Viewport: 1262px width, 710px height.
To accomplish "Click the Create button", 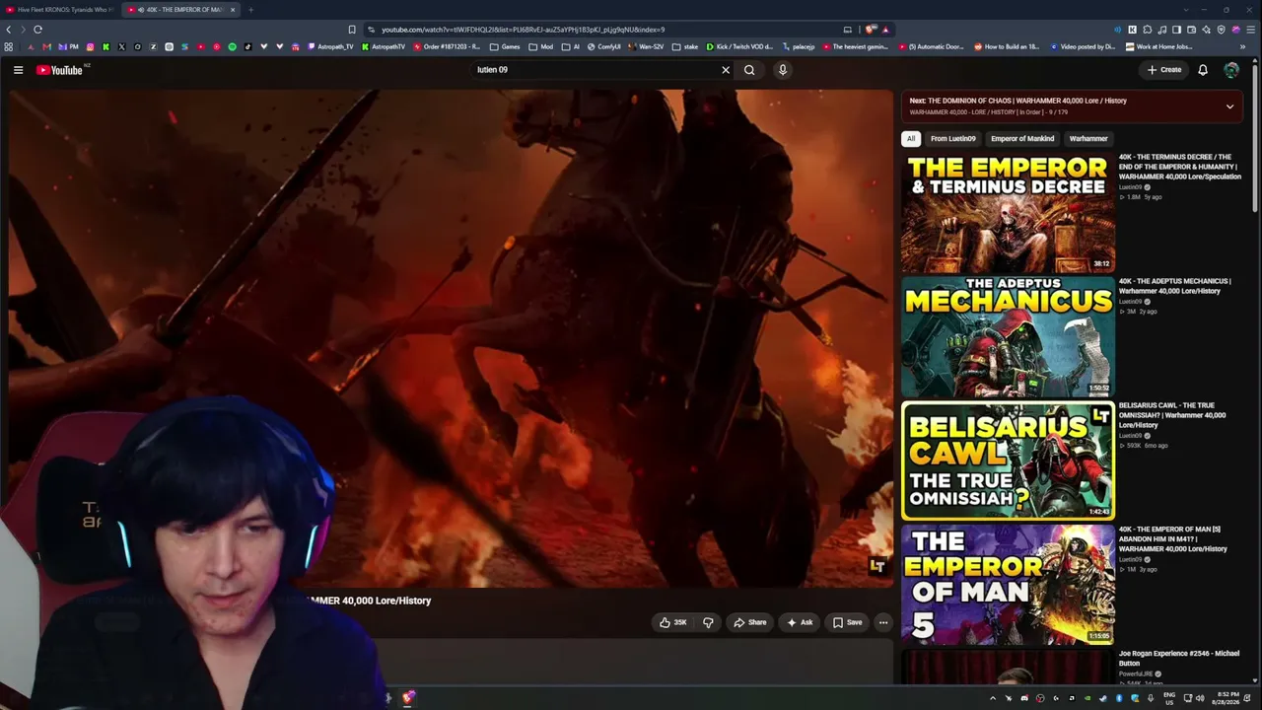I will (1164, 70).
